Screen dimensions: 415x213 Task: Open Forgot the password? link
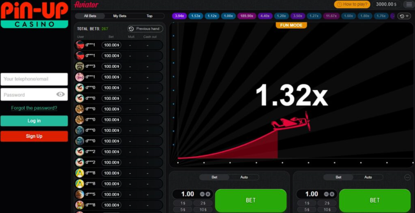click(34, 108)
